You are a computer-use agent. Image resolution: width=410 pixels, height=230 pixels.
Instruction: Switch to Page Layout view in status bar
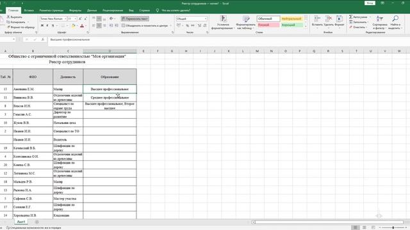pyautogui.click(x=365, y=227)
